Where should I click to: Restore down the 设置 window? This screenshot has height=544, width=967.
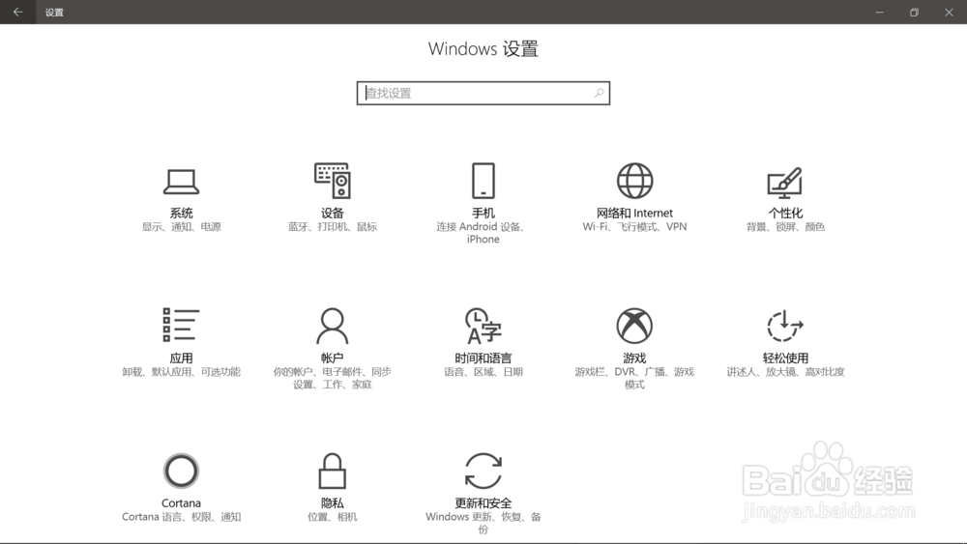pos(914,13)
